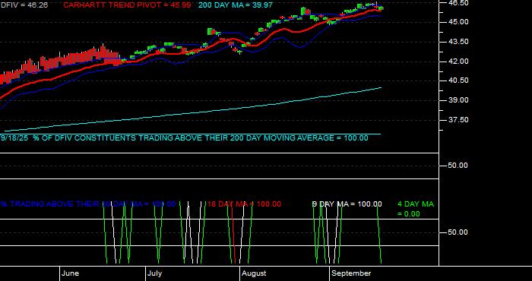
Task: Select the 4 DAY MA = 0.00 label
Action: 416,209
